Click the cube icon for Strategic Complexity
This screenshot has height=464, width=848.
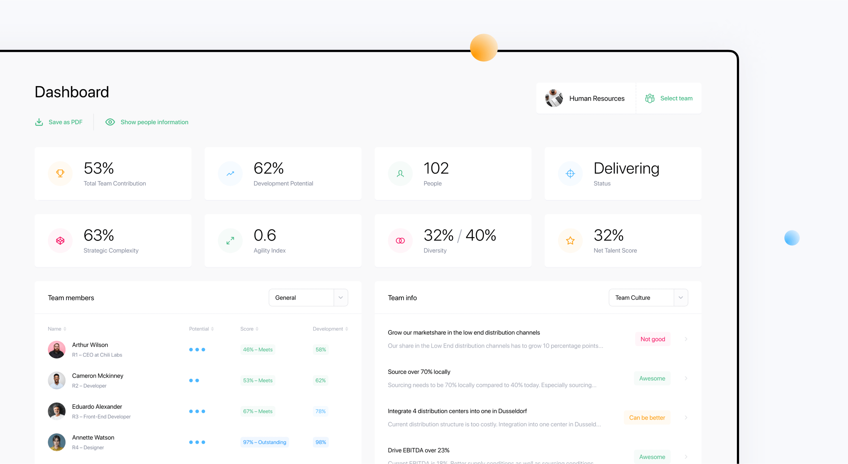[60, 241]
